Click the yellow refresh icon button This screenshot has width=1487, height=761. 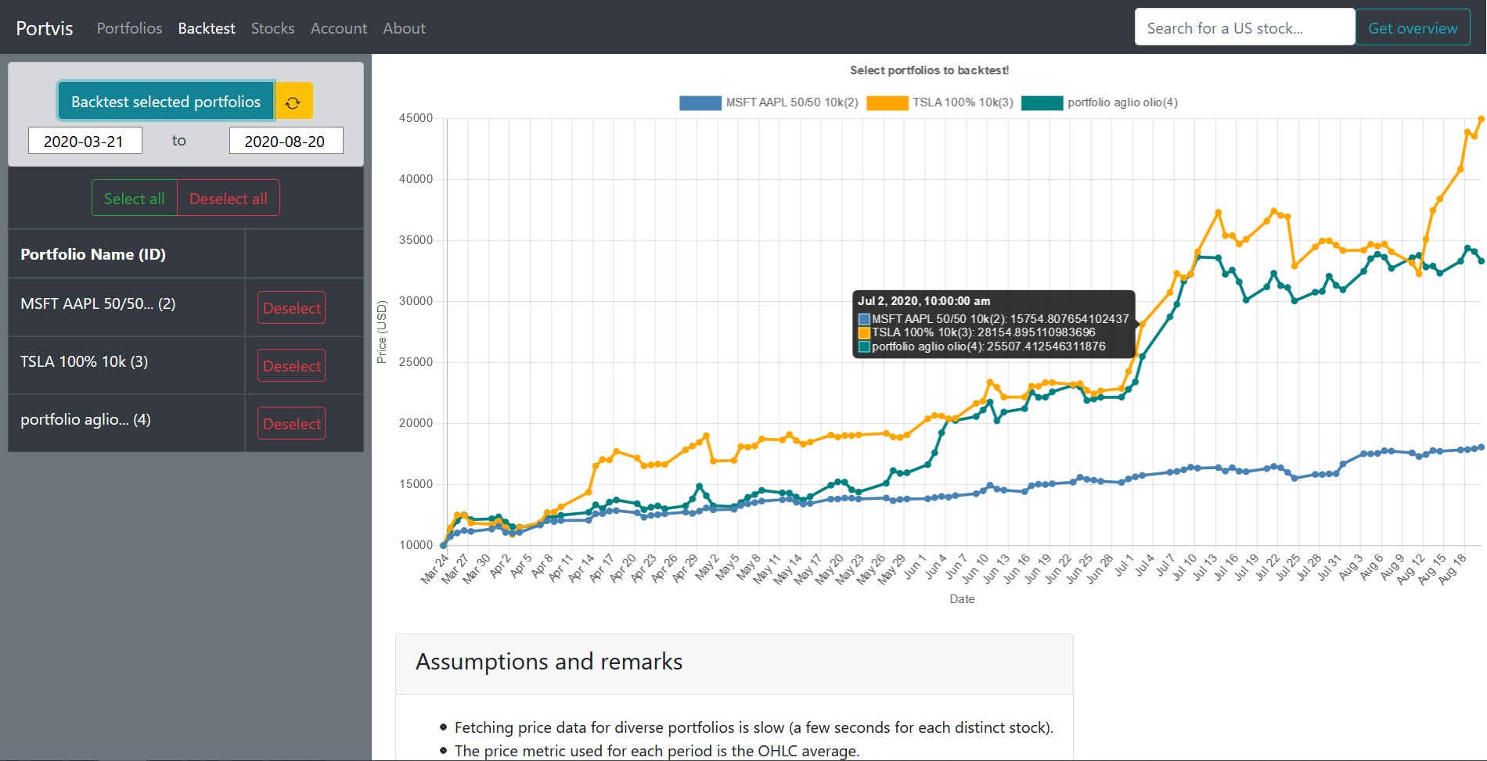click(x=294, y=102)
